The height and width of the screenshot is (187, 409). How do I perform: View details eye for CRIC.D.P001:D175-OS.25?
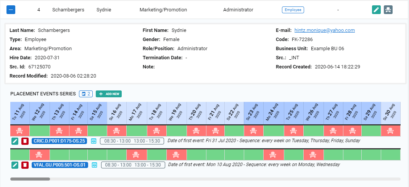(x=93, y=141)
